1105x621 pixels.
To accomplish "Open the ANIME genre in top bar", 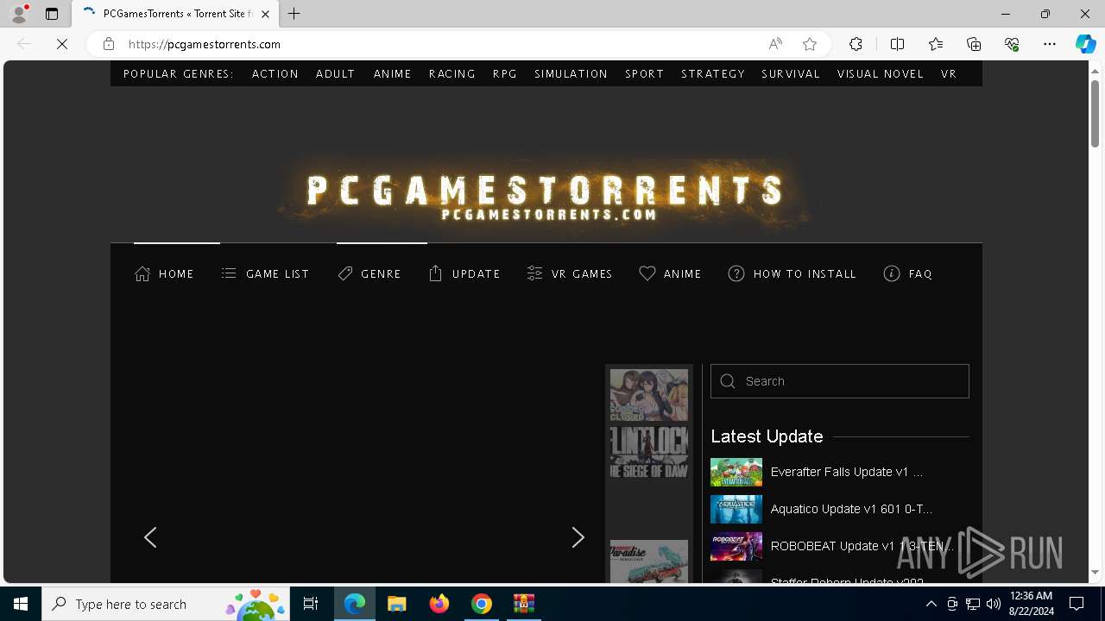I will (x=393, y=74).
